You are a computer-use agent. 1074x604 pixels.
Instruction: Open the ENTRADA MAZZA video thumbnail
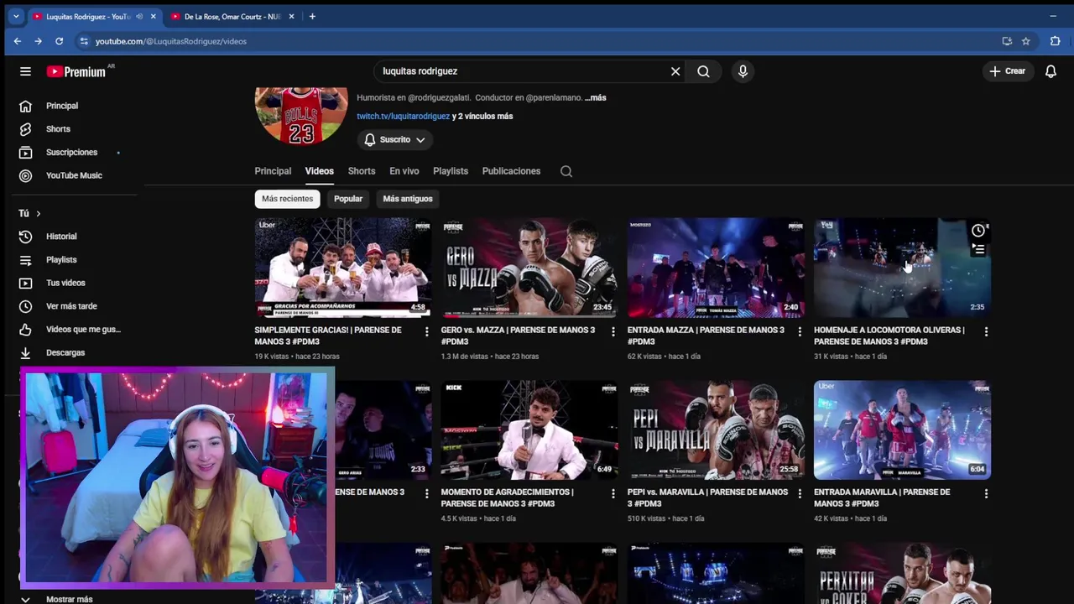click(716, 268)
